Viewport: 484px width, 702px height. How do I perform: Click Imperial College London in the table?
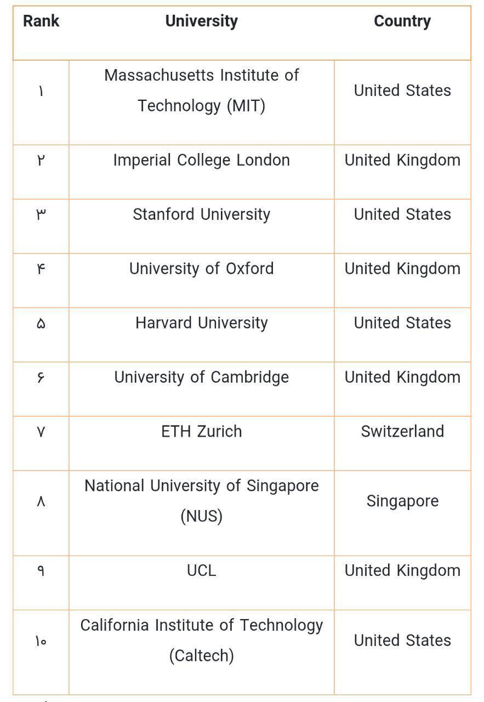(201, 160)
